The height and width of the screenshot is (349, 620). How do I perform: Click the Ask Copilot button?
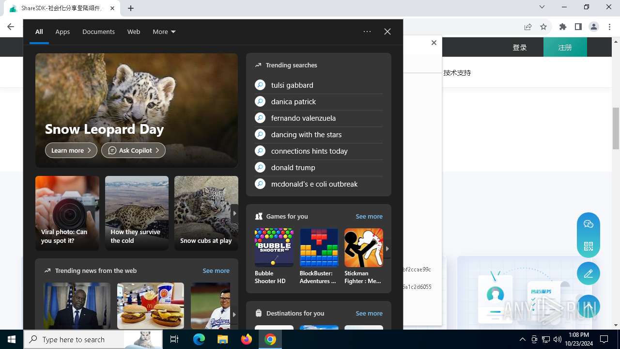(x=133, y=150)
